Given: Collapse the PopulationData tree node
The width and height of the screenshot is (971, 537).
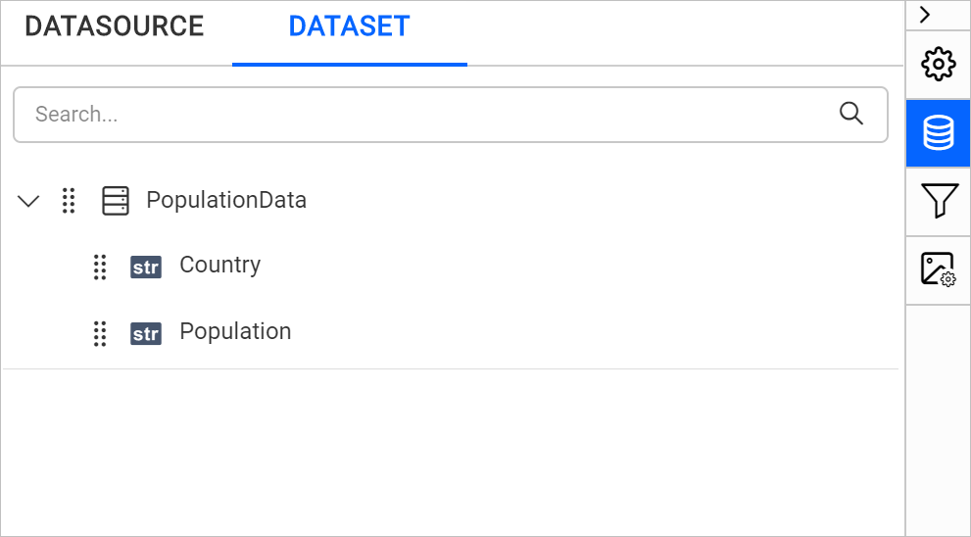Looking at the screenshot, I should (29, 201).
